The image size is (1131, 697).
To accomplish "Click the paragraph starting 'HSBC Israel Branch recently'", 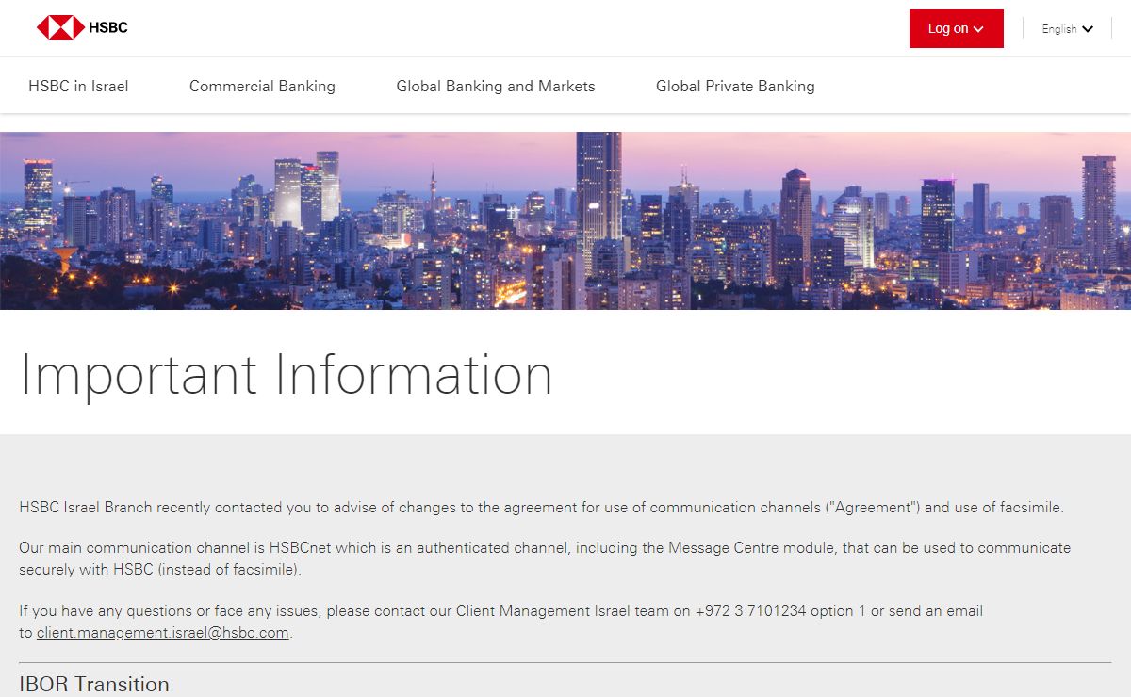I will (541, 507).
